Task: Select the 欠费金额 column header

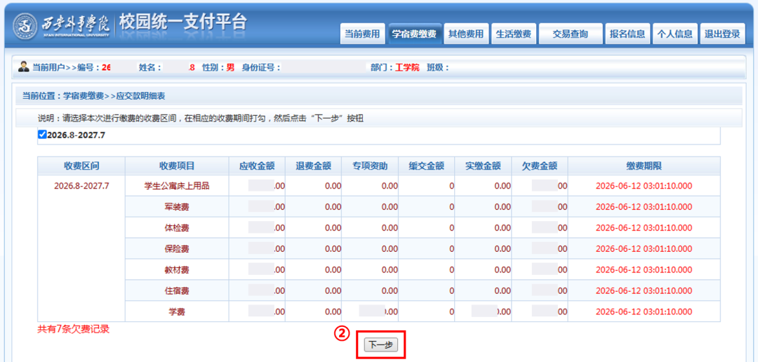Action: tap(540, 166)
